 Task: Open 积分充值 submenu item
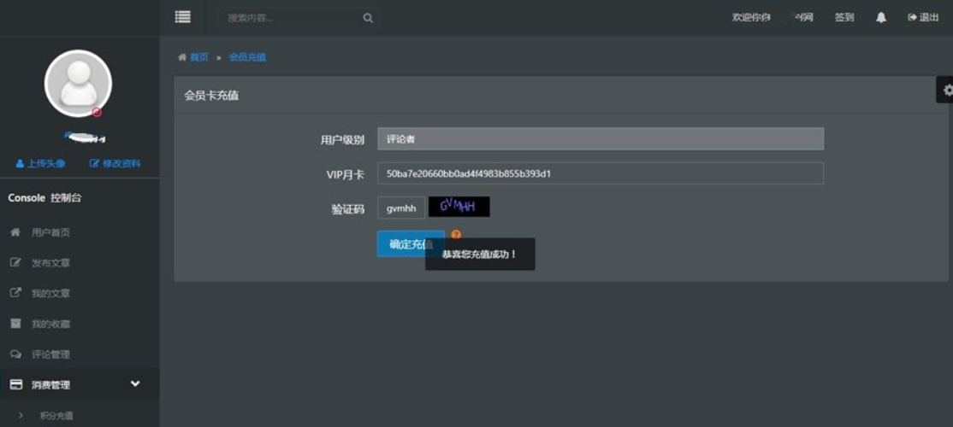point(56,416)
